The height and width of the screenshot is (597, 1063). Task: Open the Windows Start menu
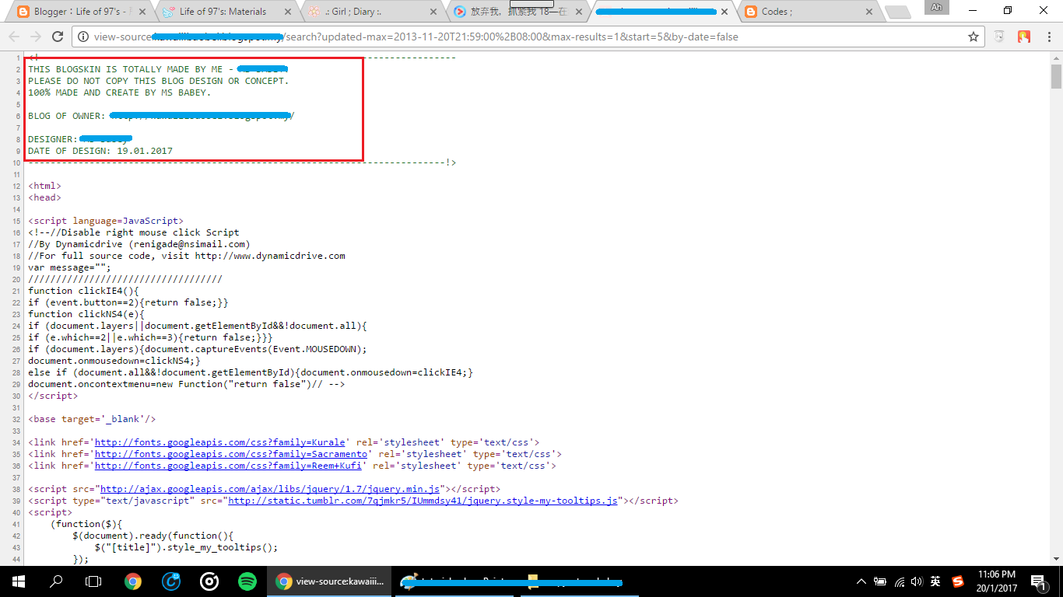(x=19, y=581)
